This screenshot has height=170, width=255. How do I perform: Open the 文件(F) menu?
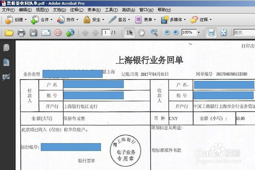pyautogui.click(x=8, y=10)
